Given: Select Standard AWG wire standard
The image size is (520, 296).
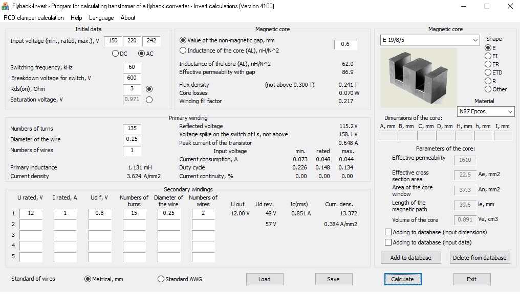Looking at the screenshot, I should click(161, 279).
